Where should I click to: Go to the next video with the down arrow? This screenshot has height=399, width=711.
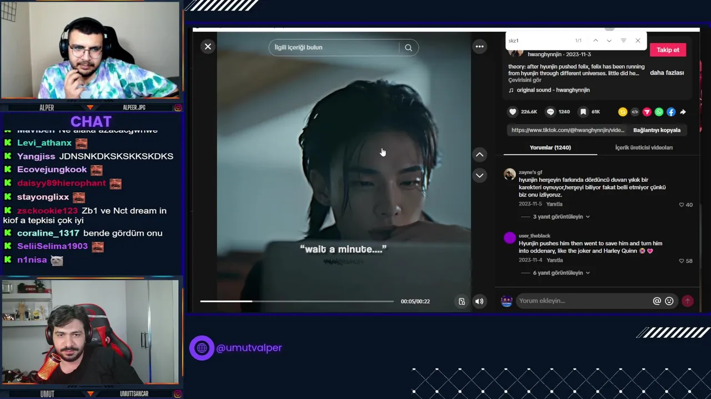pyautogui.click(x=479, y=176)
